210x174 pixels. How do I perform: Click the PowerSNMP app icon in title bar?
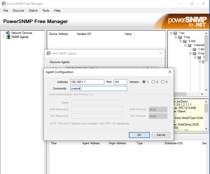point(4,4)
